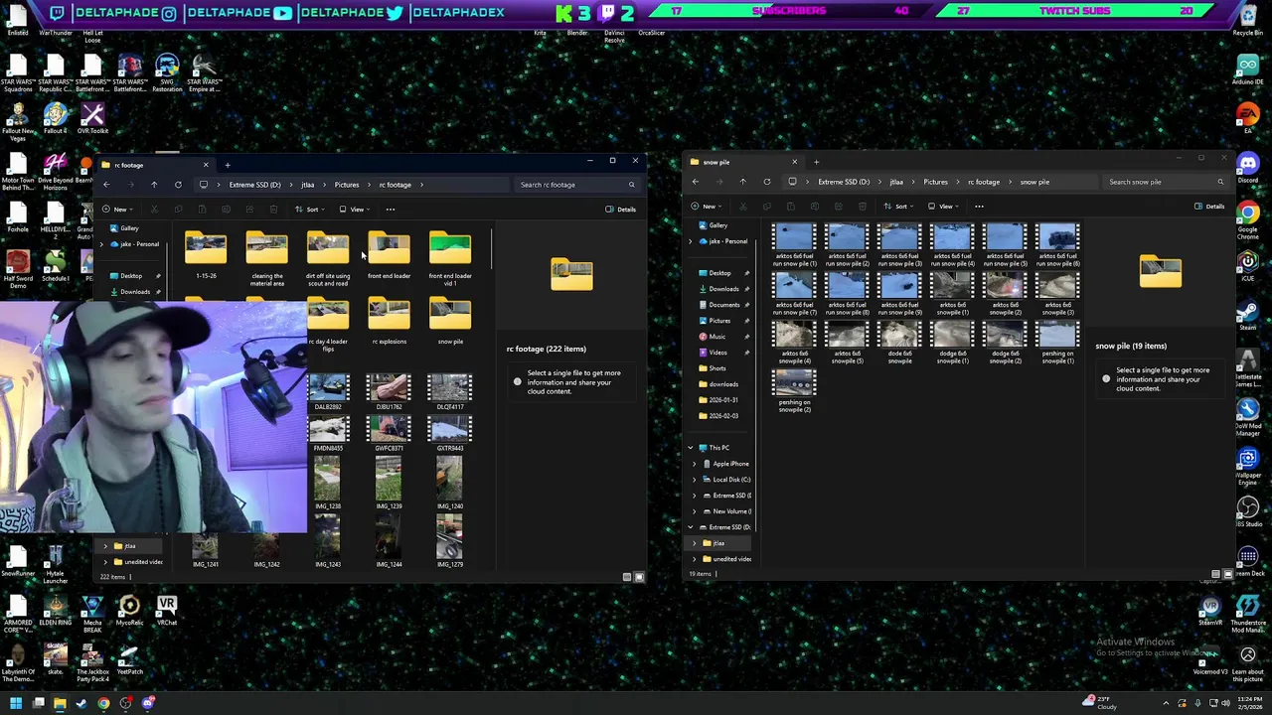Open Sort dropdown in snow pile window

(x=898, y=207)
